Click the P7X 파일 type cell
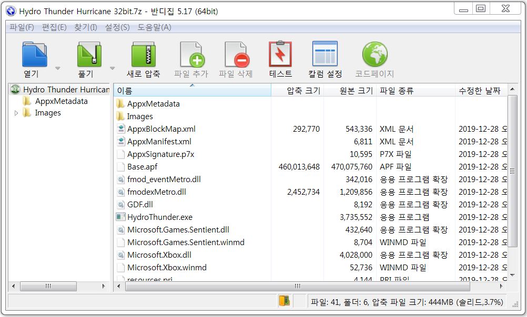The height and width of the screenshot is (317, 527). tap(396, 154)
